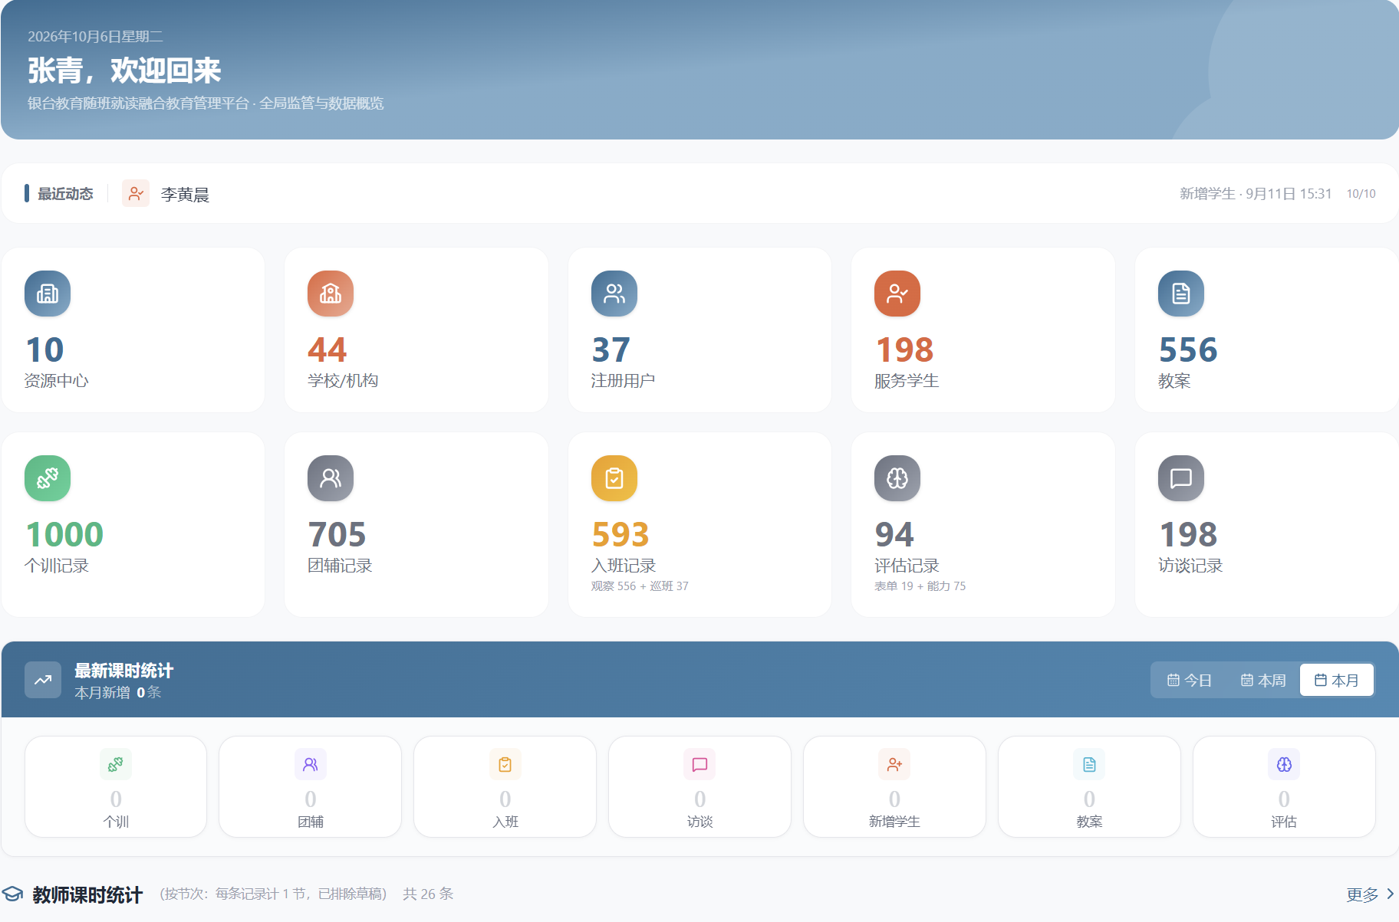Expand the chevron next to 更多
This screenshot has height=922, width=1399.
click(1390, 894)
